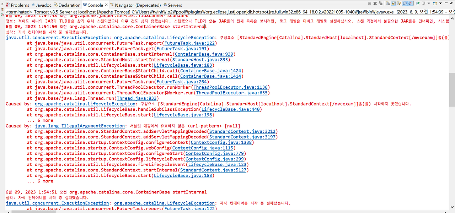
Task: Toggle Scroll Lock on the console
Action: (394, 3)
